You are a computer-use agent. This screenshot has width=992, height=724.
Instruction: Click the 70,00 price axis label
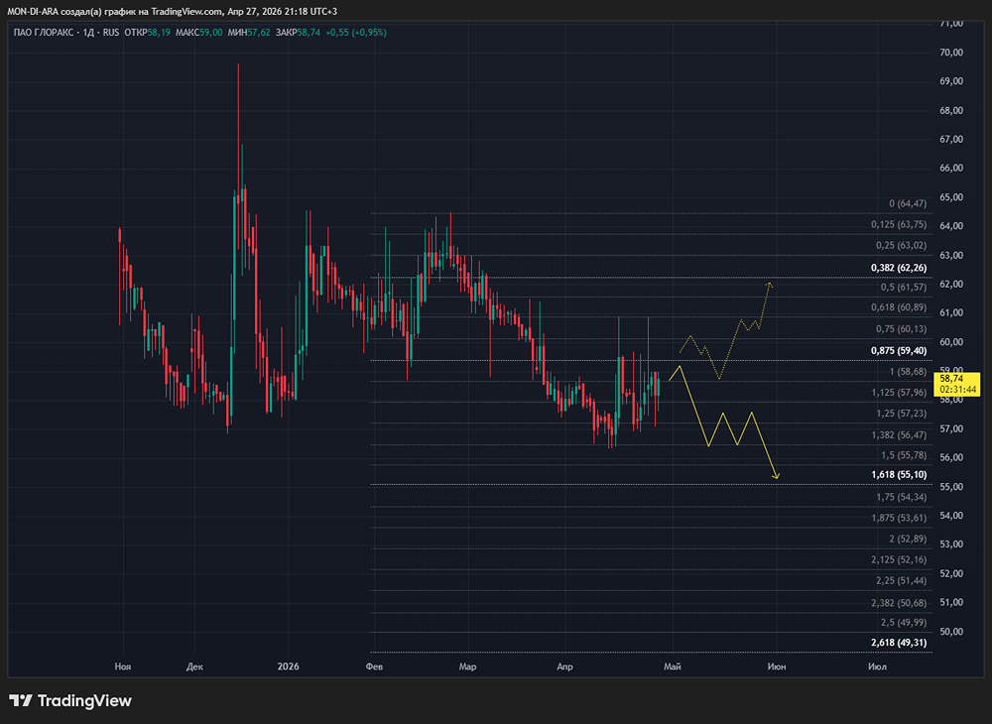coord(951,53)
